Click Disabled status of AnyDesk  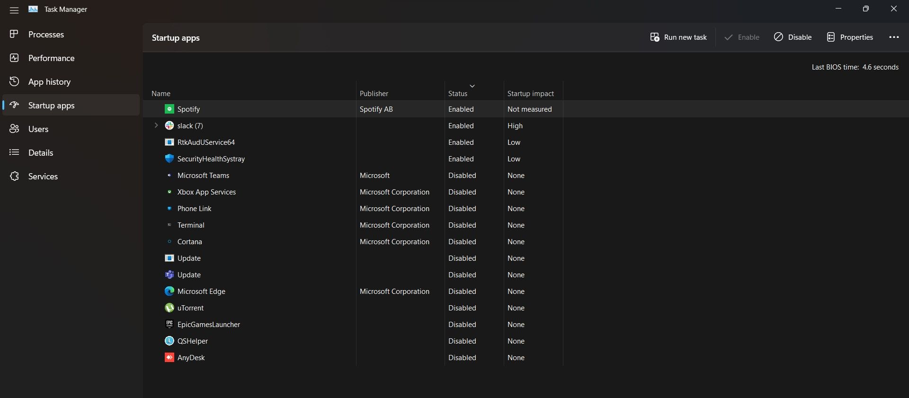[462, 357]
